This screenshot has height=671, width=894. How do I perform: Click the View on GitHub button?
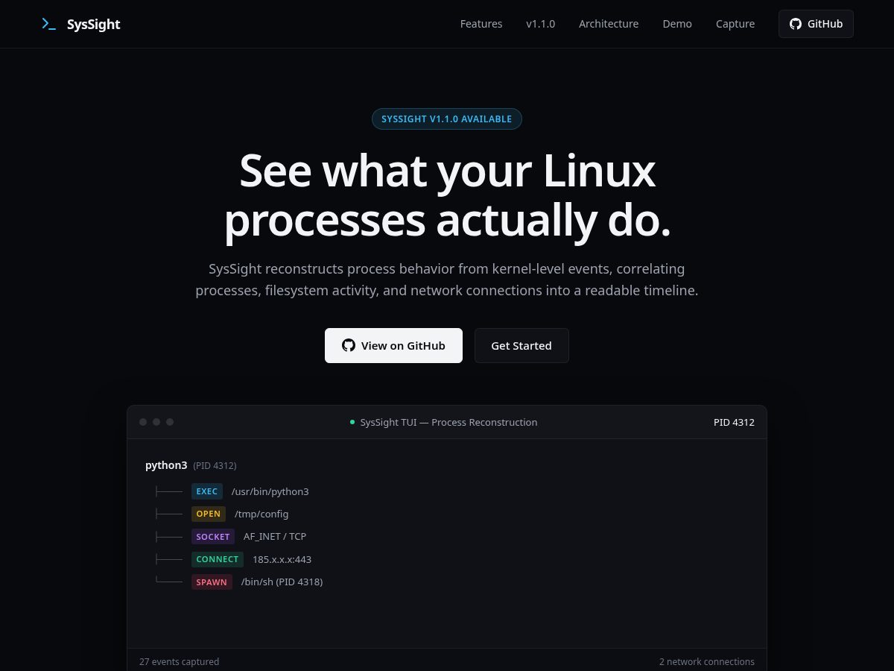[393, 345]
